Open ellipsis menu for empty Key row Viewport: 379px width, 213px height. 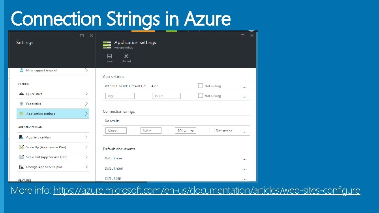[244, 97]
